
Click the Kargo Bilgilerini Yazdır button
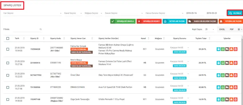click(202, 21)
